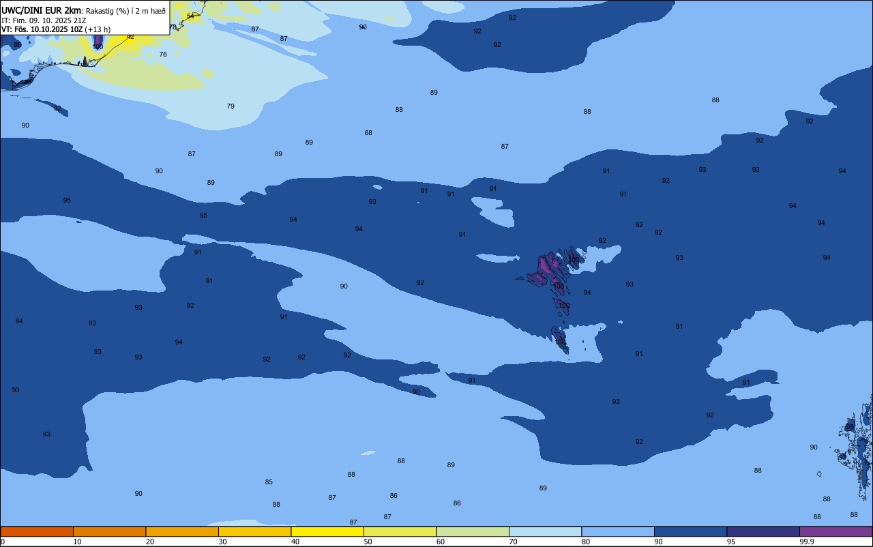This screenshot has width=873, height=547.
Task: Click the '42' humidity value on yellow area
Action: 130,37
